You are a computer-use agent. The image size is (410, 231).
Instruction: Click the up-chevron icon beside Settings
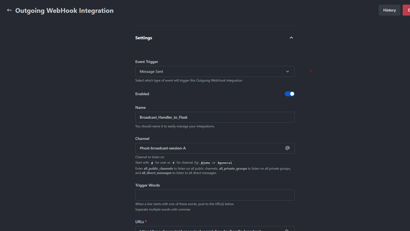[x=291, y=38]
